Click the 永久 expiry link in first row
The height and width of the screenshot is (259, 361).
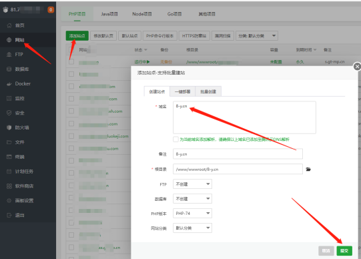tap(300, 61)
